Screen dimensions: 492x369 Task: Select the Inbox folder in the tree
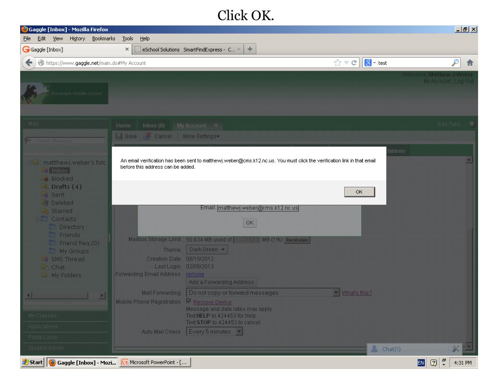pos(60,171)
